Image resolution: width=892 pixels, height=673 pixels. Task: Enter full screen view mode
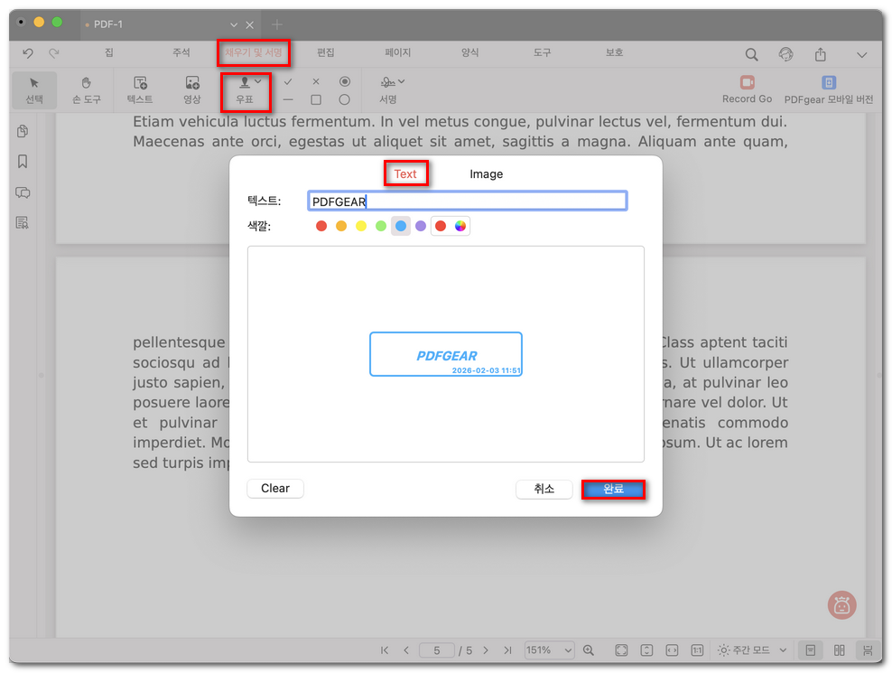[x=621, y=650]
